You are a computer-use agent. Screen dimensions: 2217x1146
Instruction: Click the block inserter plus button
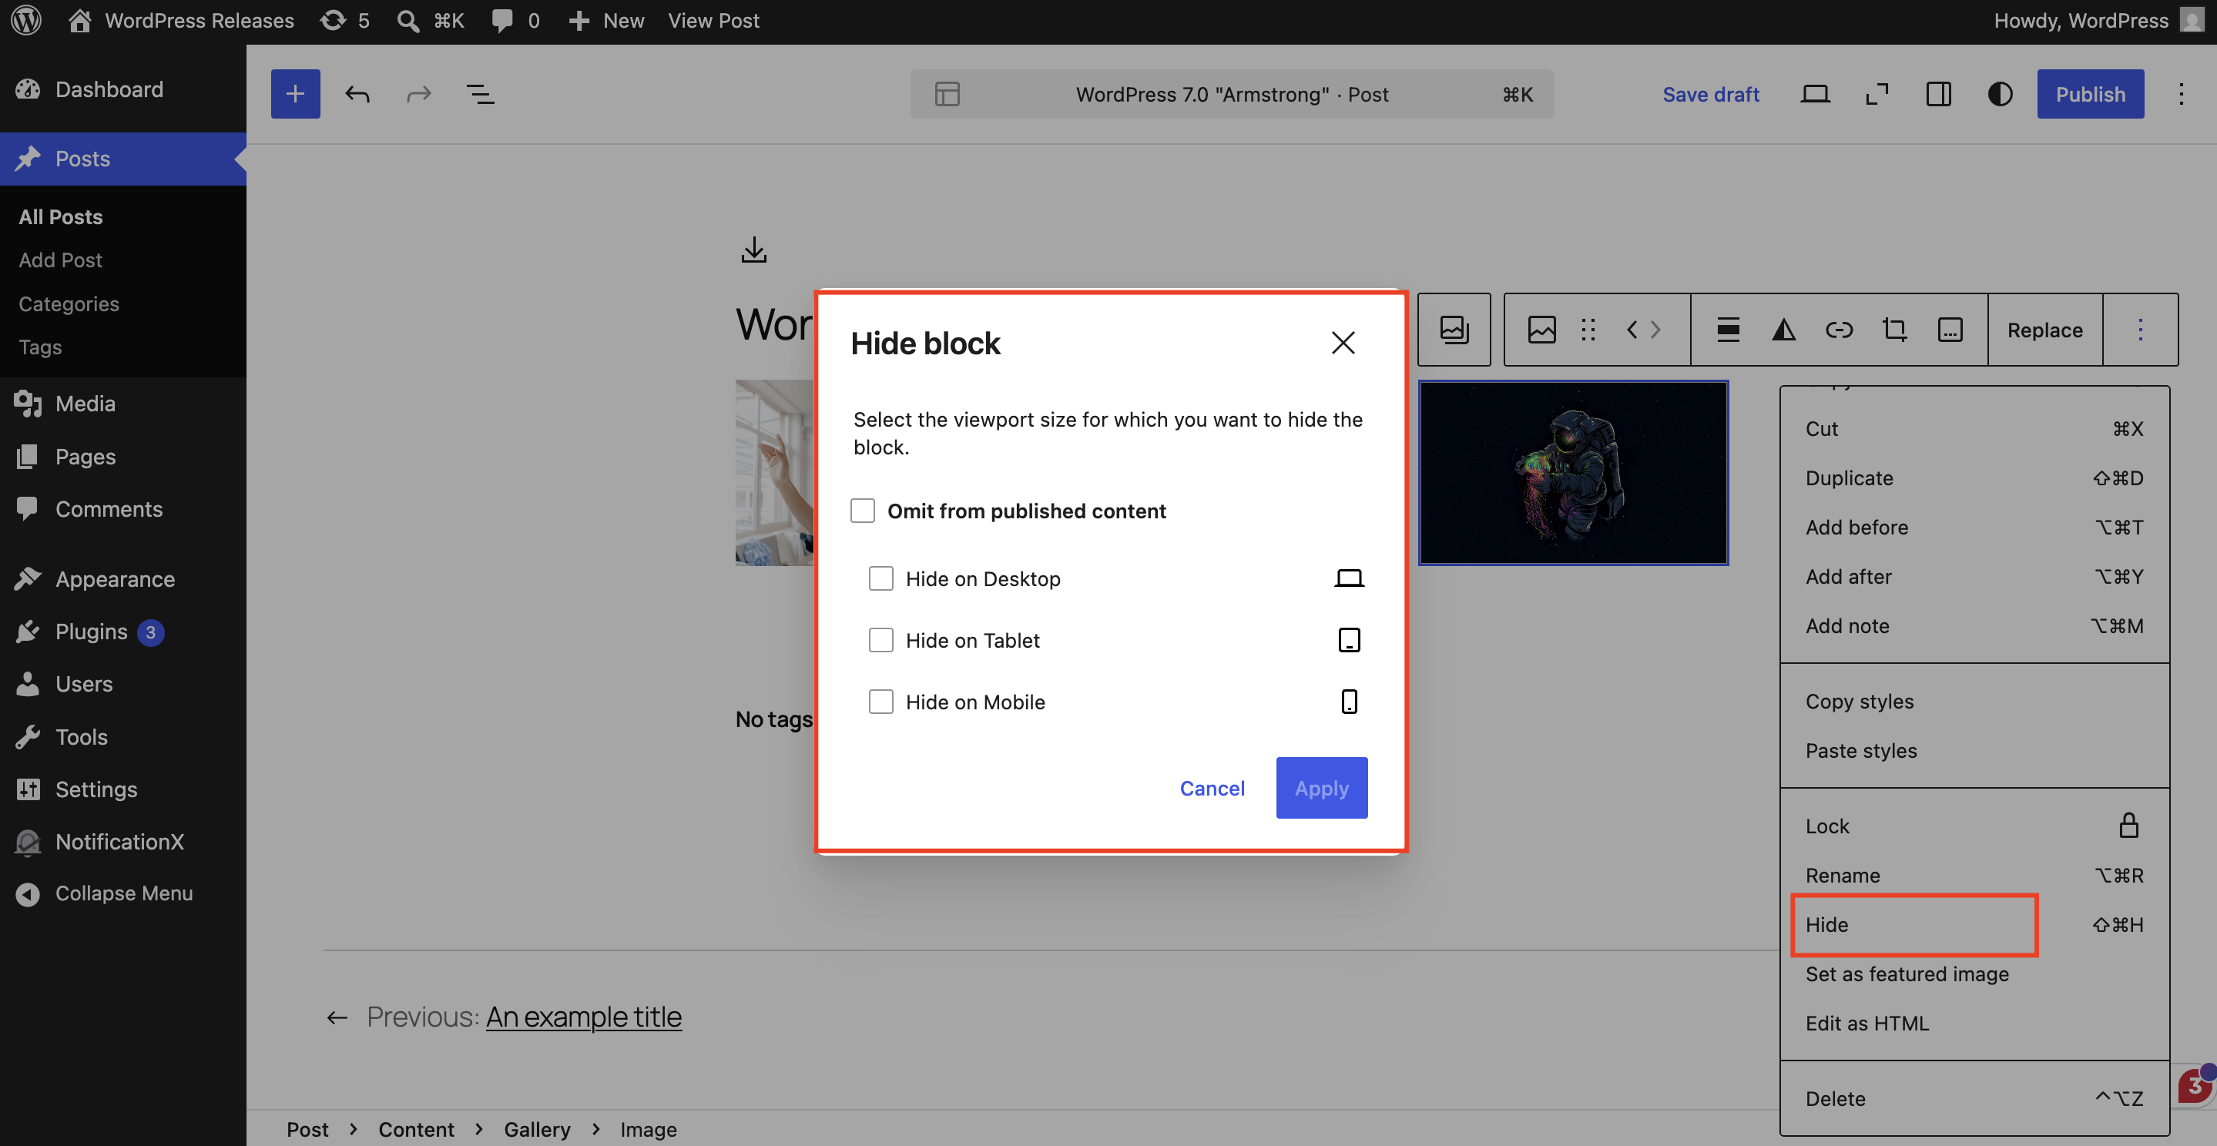point(295,94)
